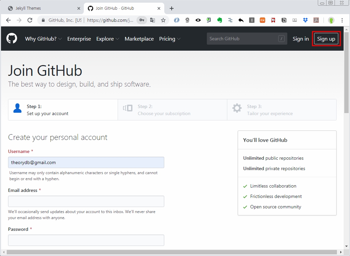Viewport: 350px width, 256px height.
Task: Open the Chrome profile avatar
Action: [x=331, y=20]
